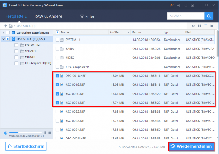219x154 pixels.
Task: Uncheck #SC_0019.NEF checkbox
Action: click(x=57, y=85)
